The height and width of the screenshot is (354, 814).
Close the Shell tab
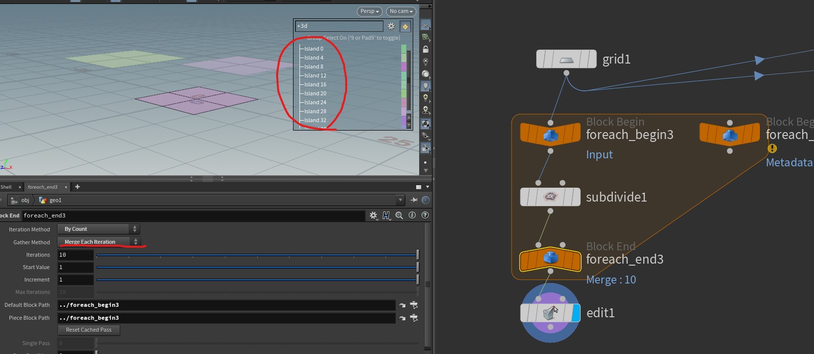point(20,187)
